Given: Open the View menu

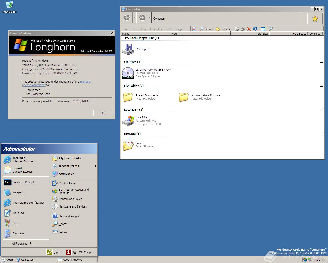Looking at the screenshot, I should 143,29.
